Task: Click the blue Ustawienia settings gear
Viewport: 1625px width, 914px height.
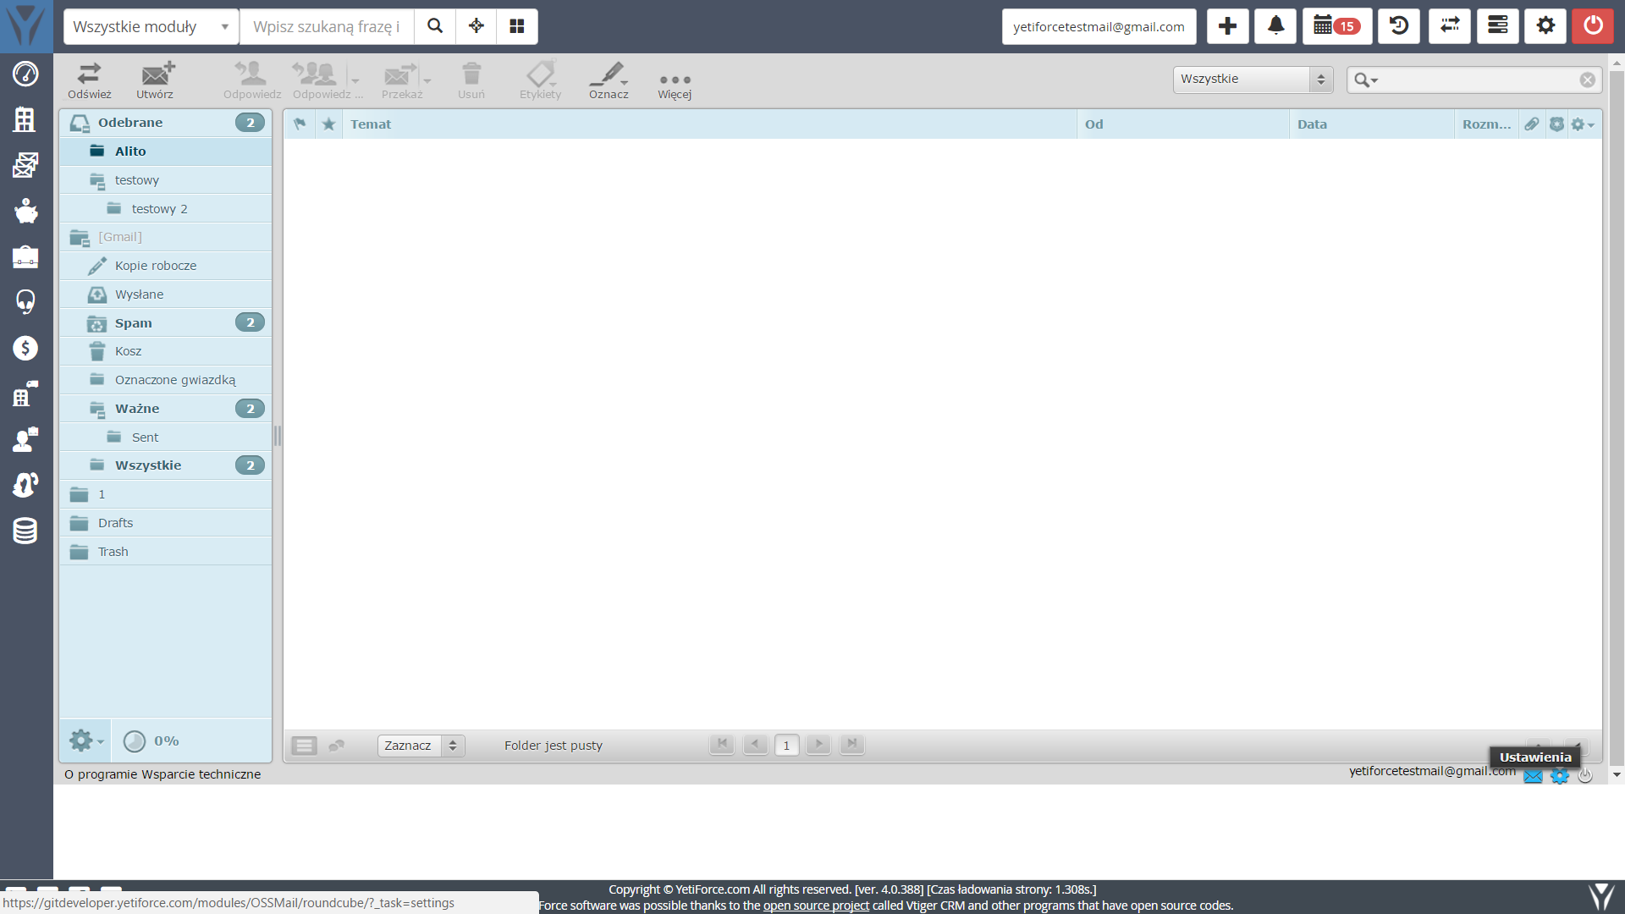Action: [1560, 776]
